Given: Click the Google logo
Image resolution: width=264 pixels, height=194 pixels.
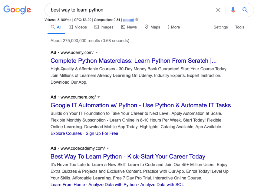Looking at the screenshot, I should (17, 10).
